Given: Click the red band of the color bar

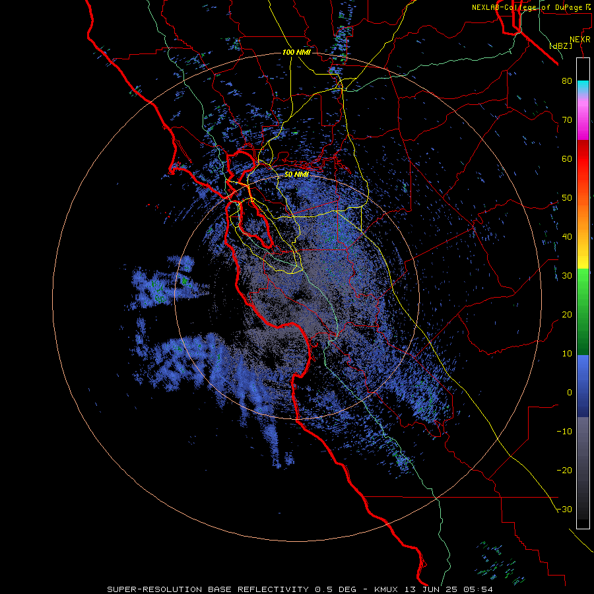Looking at the screenshot, I should coord(583,159).
